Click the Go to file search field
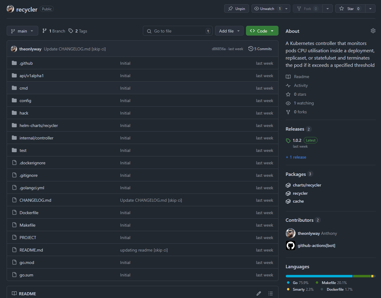Image resolution: width=381 pixels, height=298 pixels. (x=177, y=31)
